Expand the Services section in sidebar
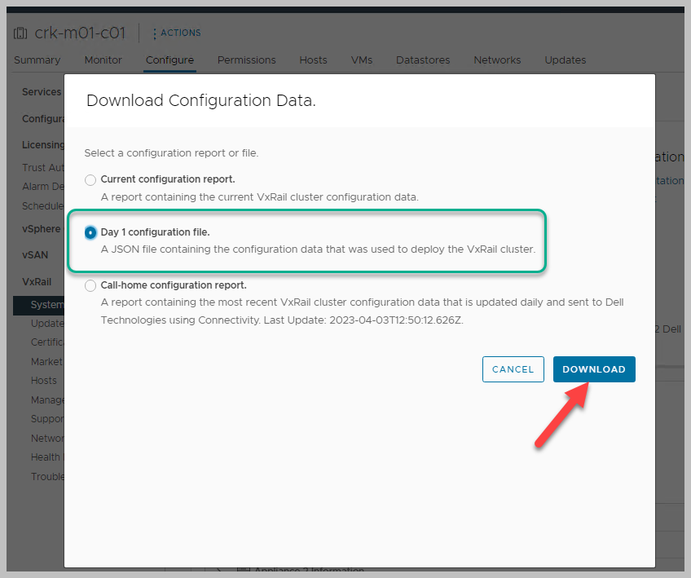Image resolution: width=691 pixels, height=578 pixels. [42, 92]
